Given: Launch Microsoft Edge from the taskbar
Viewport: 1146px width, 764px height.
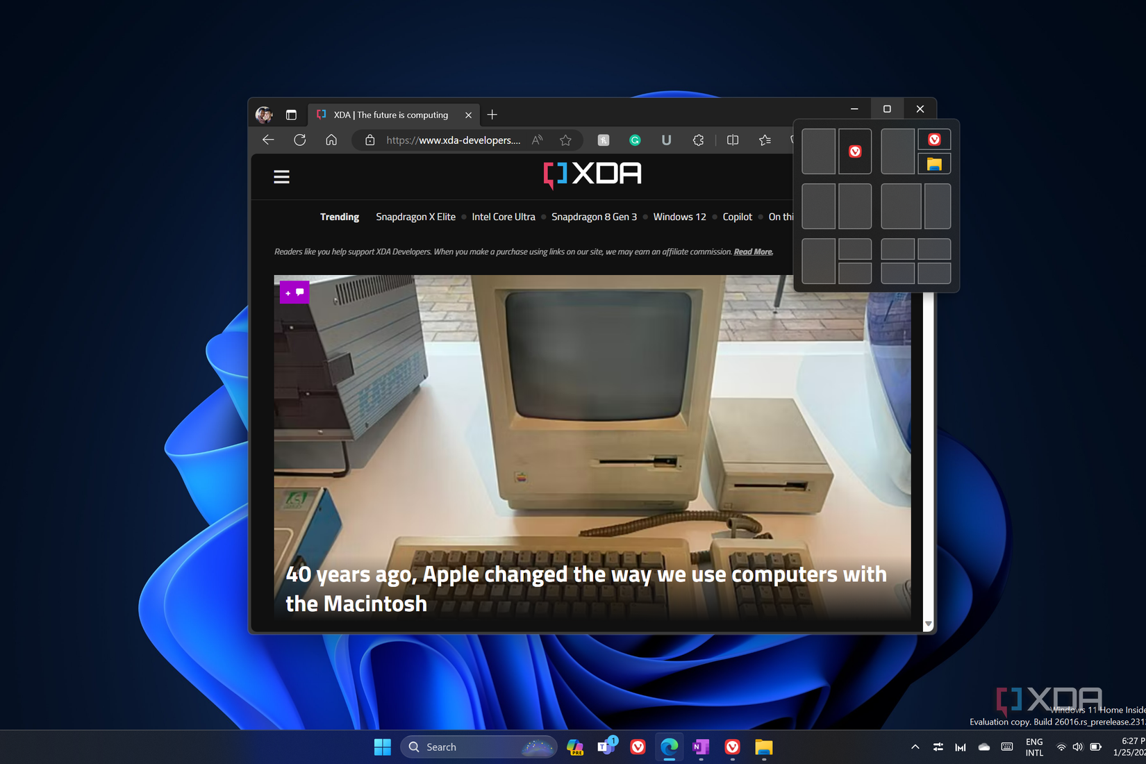Looking at the screenshot, I should [669, 747].
